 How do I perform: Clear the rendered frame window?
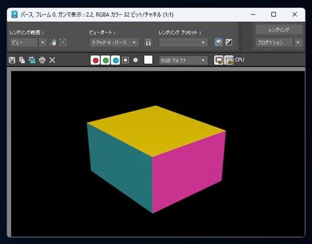click(x=52, y=60)
